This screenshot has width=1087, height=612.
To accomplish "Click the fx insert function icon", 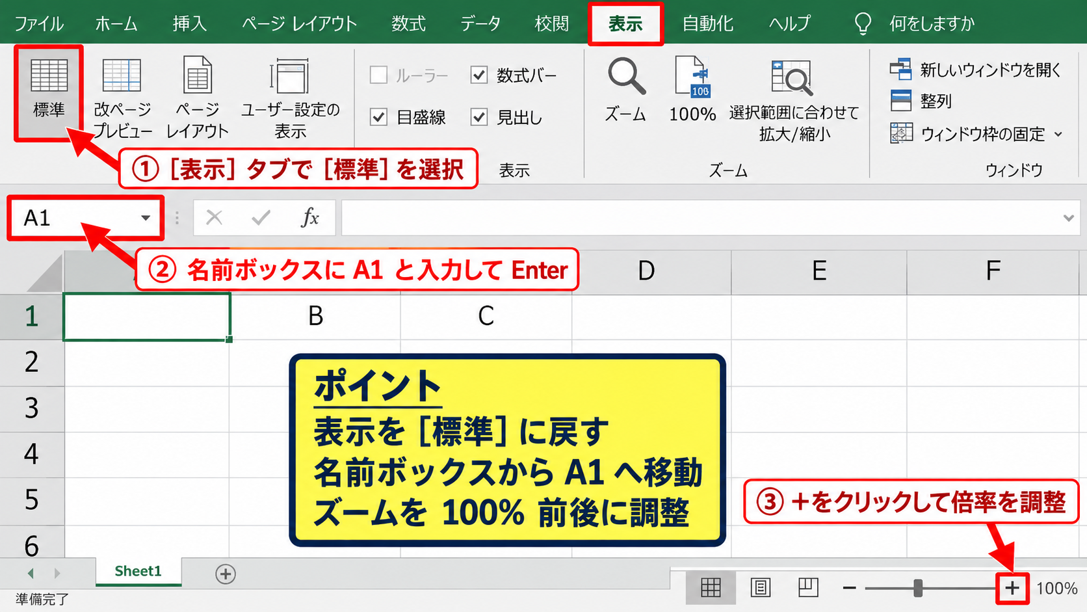I will (310, 217).
